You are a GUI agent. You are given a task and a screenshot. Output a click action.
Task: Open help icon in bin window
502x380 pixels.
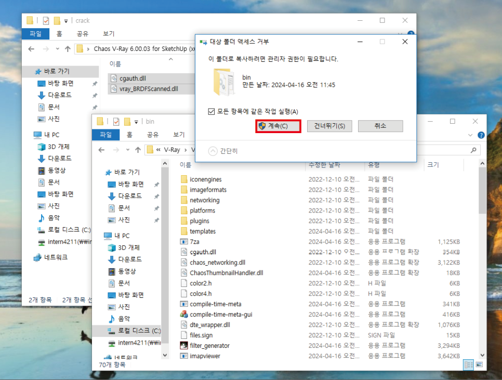(481, 135)
